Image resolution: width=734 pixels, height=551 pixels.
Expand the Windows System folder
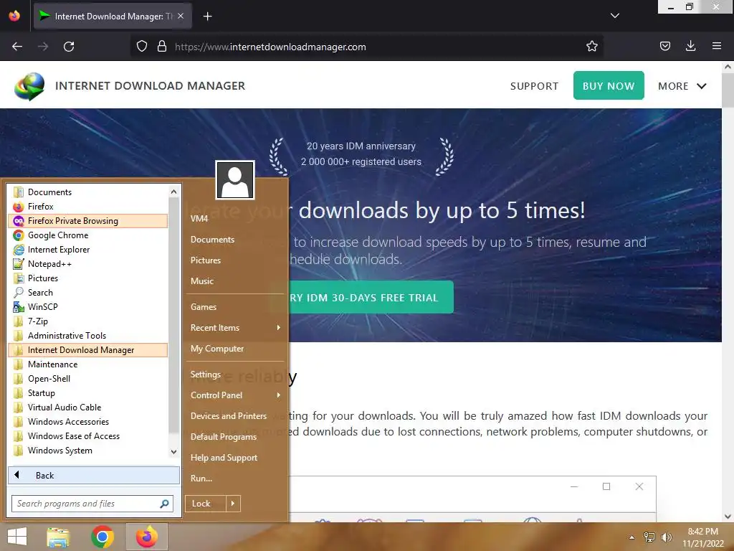(x=87, y=451)
